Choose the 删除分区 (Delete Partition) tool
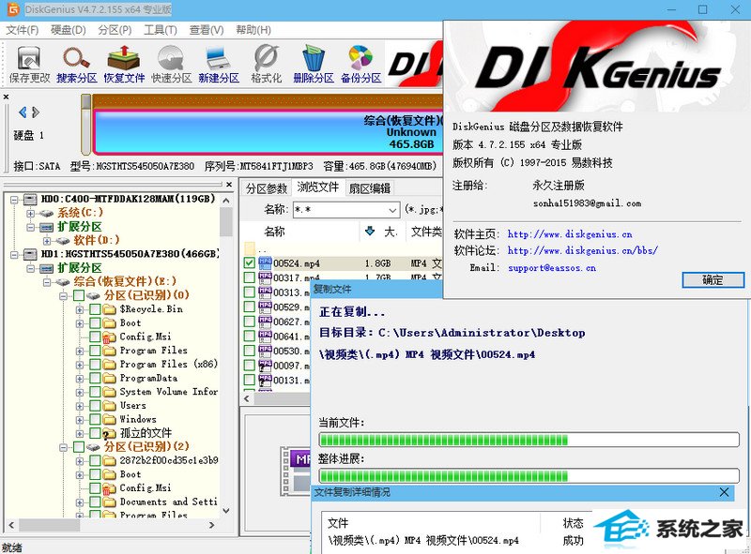Image resolution: width=751 pixels, height=554 pixels. click(x=314, y=64)
